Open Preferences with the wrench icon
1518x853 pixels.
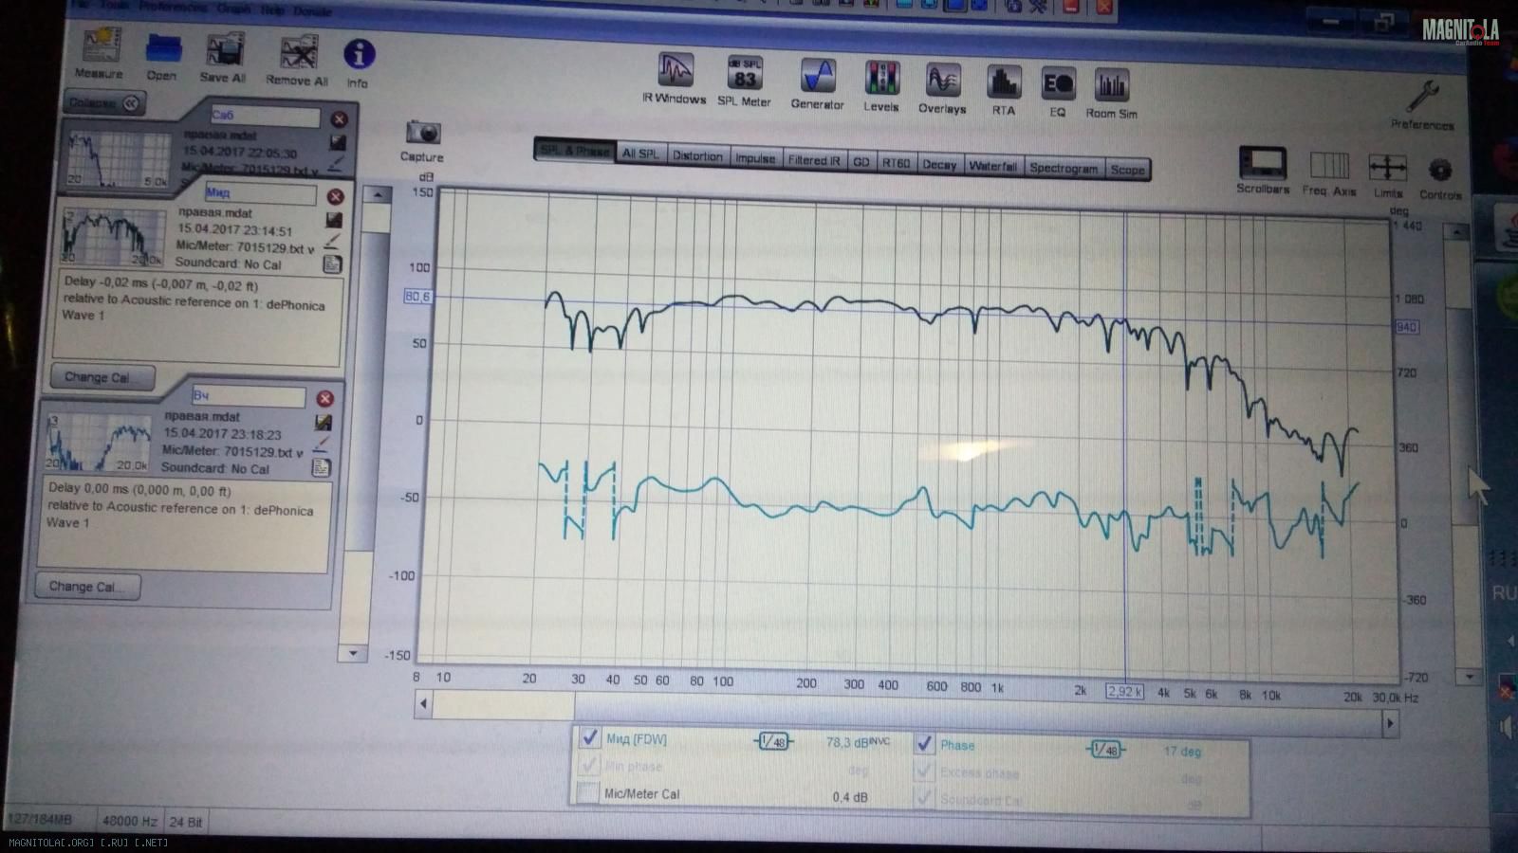click(1421, 104)
